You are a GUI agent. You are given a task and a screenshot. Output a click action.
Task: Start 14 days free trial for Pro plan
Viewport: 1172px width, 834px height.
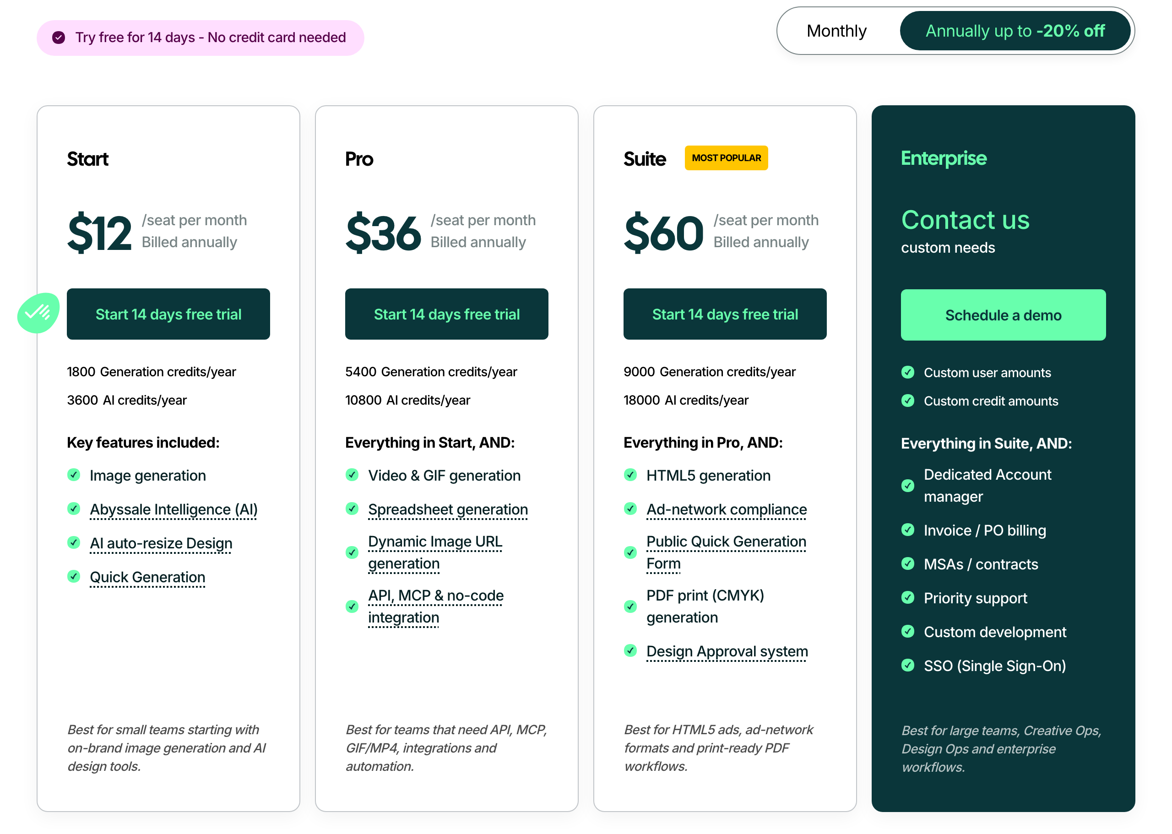(447, 314)
